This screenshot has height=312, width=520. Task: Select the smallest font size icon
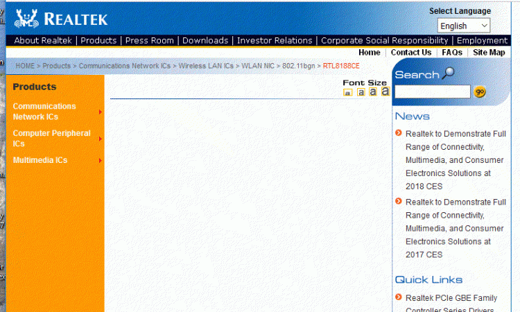pyautogui.click(x=347, y=92)
